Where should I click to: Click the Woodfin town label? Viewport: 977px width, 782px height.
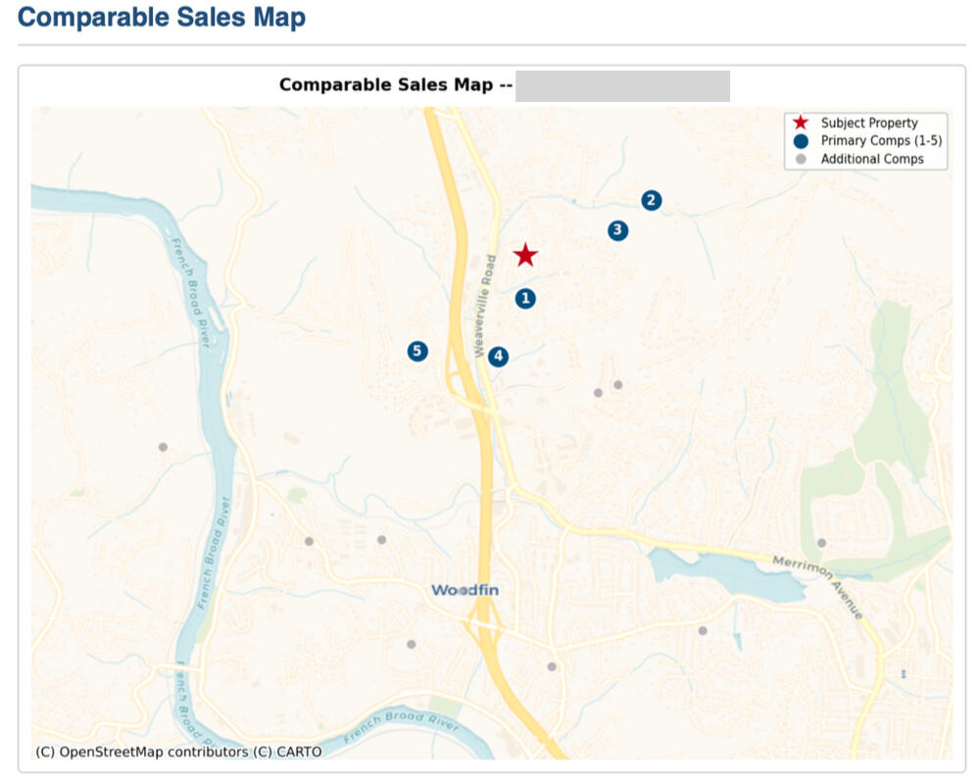coord(466,591)
